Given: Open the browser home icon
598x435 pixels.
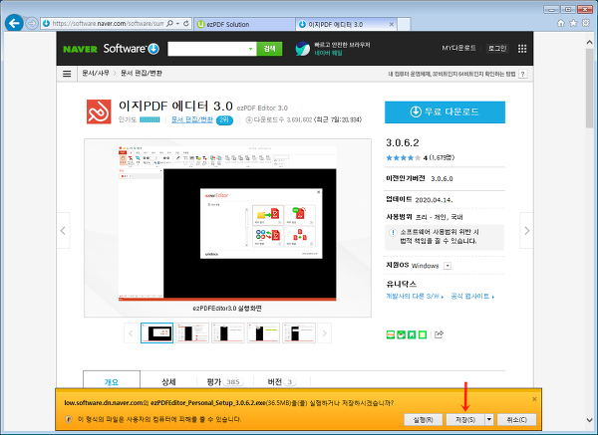Looking at the screenshot, I should [560, 23].
